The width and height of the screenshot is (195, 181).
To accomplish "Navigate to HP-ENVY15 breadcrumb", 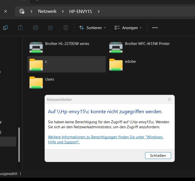I will point(81,12).
